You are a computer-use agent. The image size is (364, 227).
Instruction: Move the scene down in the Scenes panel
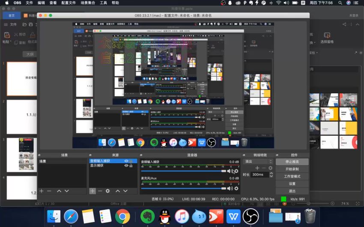coord(67,191)
